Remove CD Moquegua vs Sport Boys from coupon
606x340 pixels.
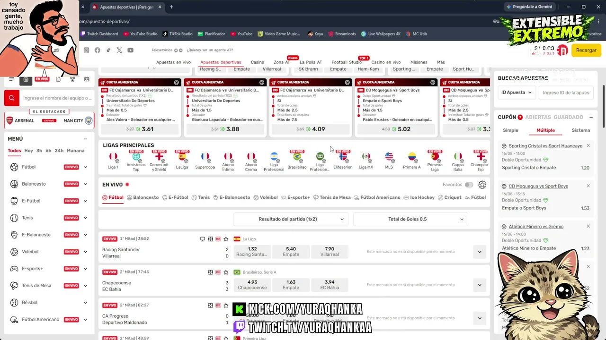point(588,186)
